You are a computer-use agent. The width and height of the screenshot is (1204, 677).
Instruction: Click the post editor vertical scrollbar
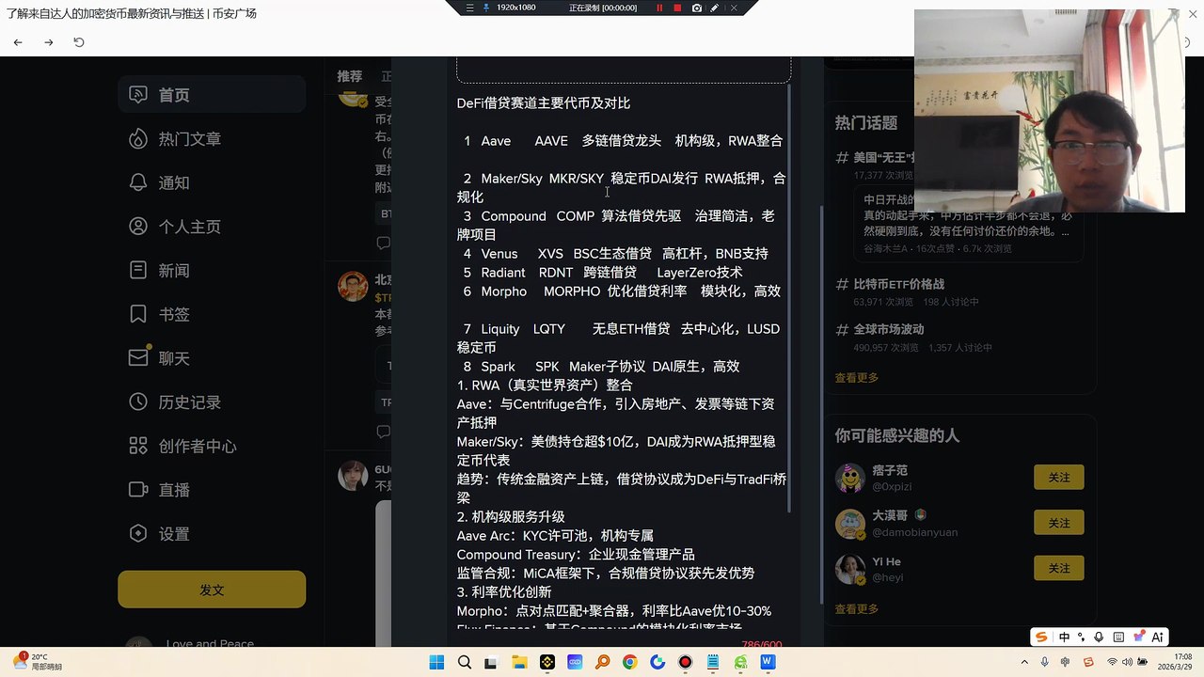(x=789, y=299)
